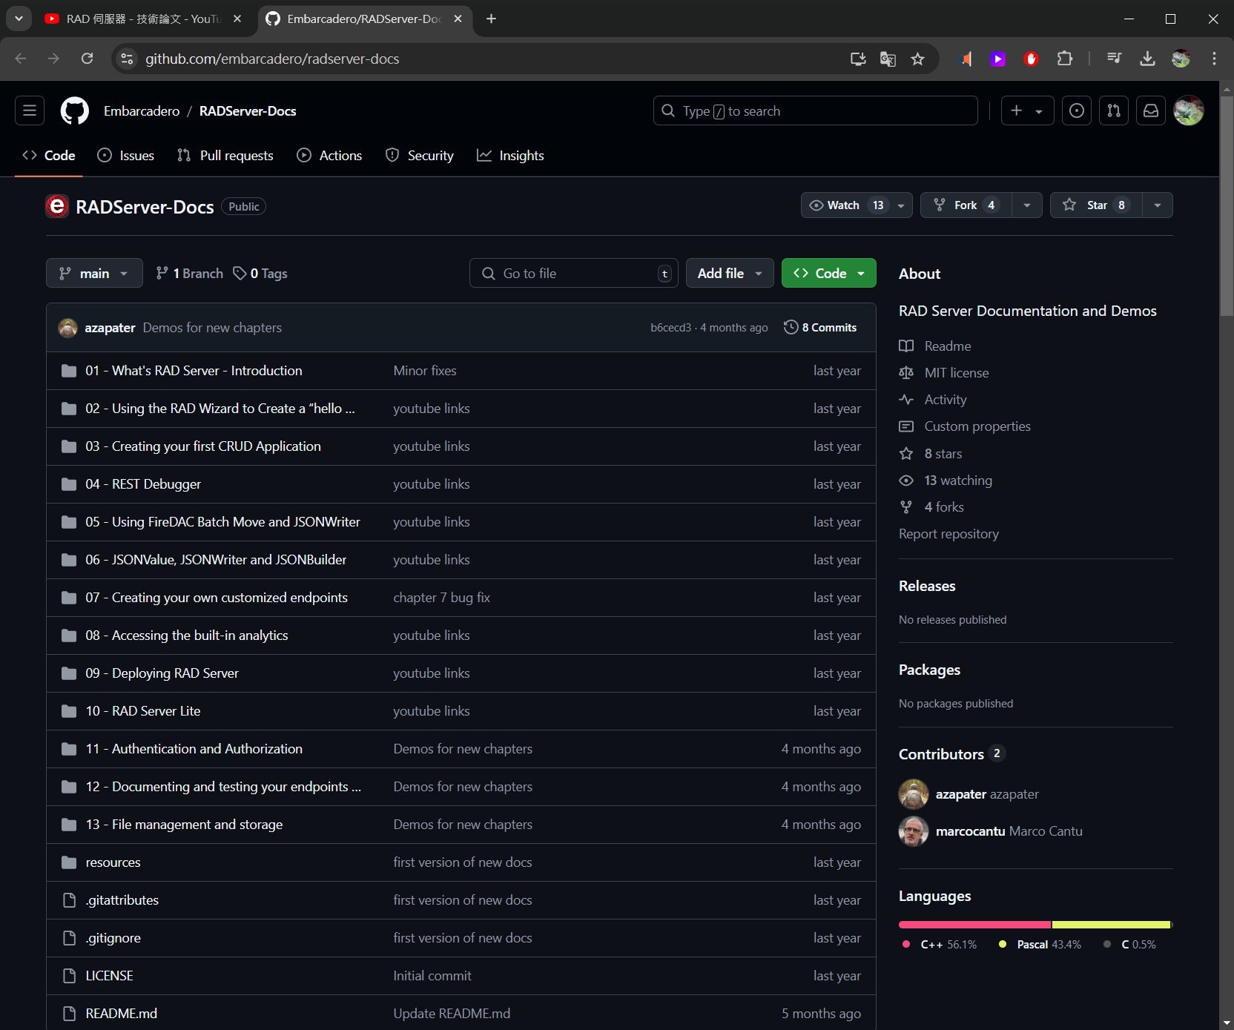Click the Pascal segment of the language bar
1234x1030 pixels.
(1110, 925)
